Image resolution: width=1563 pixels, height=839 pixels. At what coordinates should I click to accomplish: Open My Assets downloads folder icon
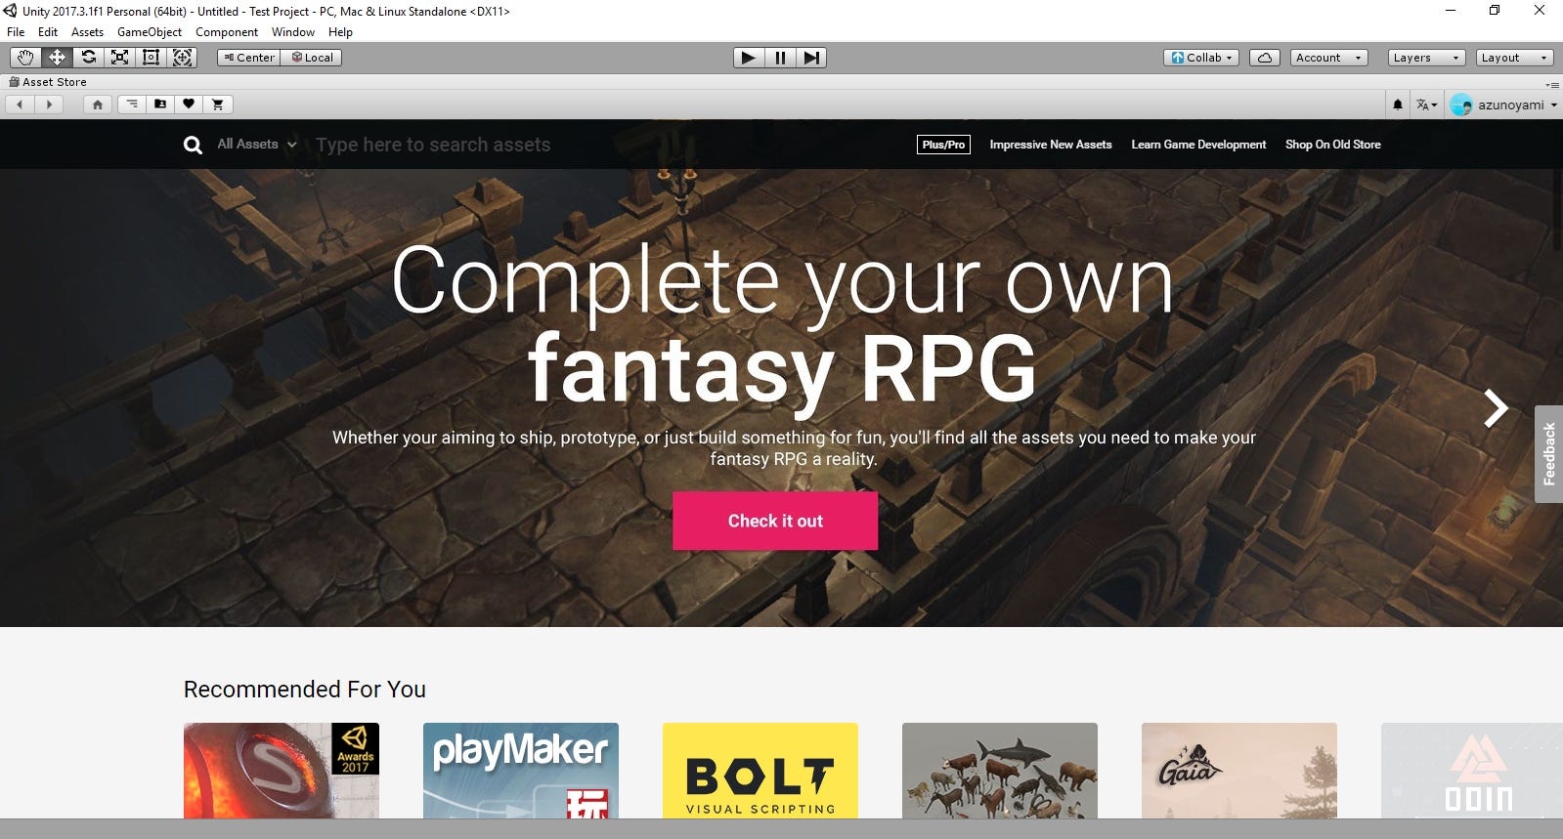(160, 105)
